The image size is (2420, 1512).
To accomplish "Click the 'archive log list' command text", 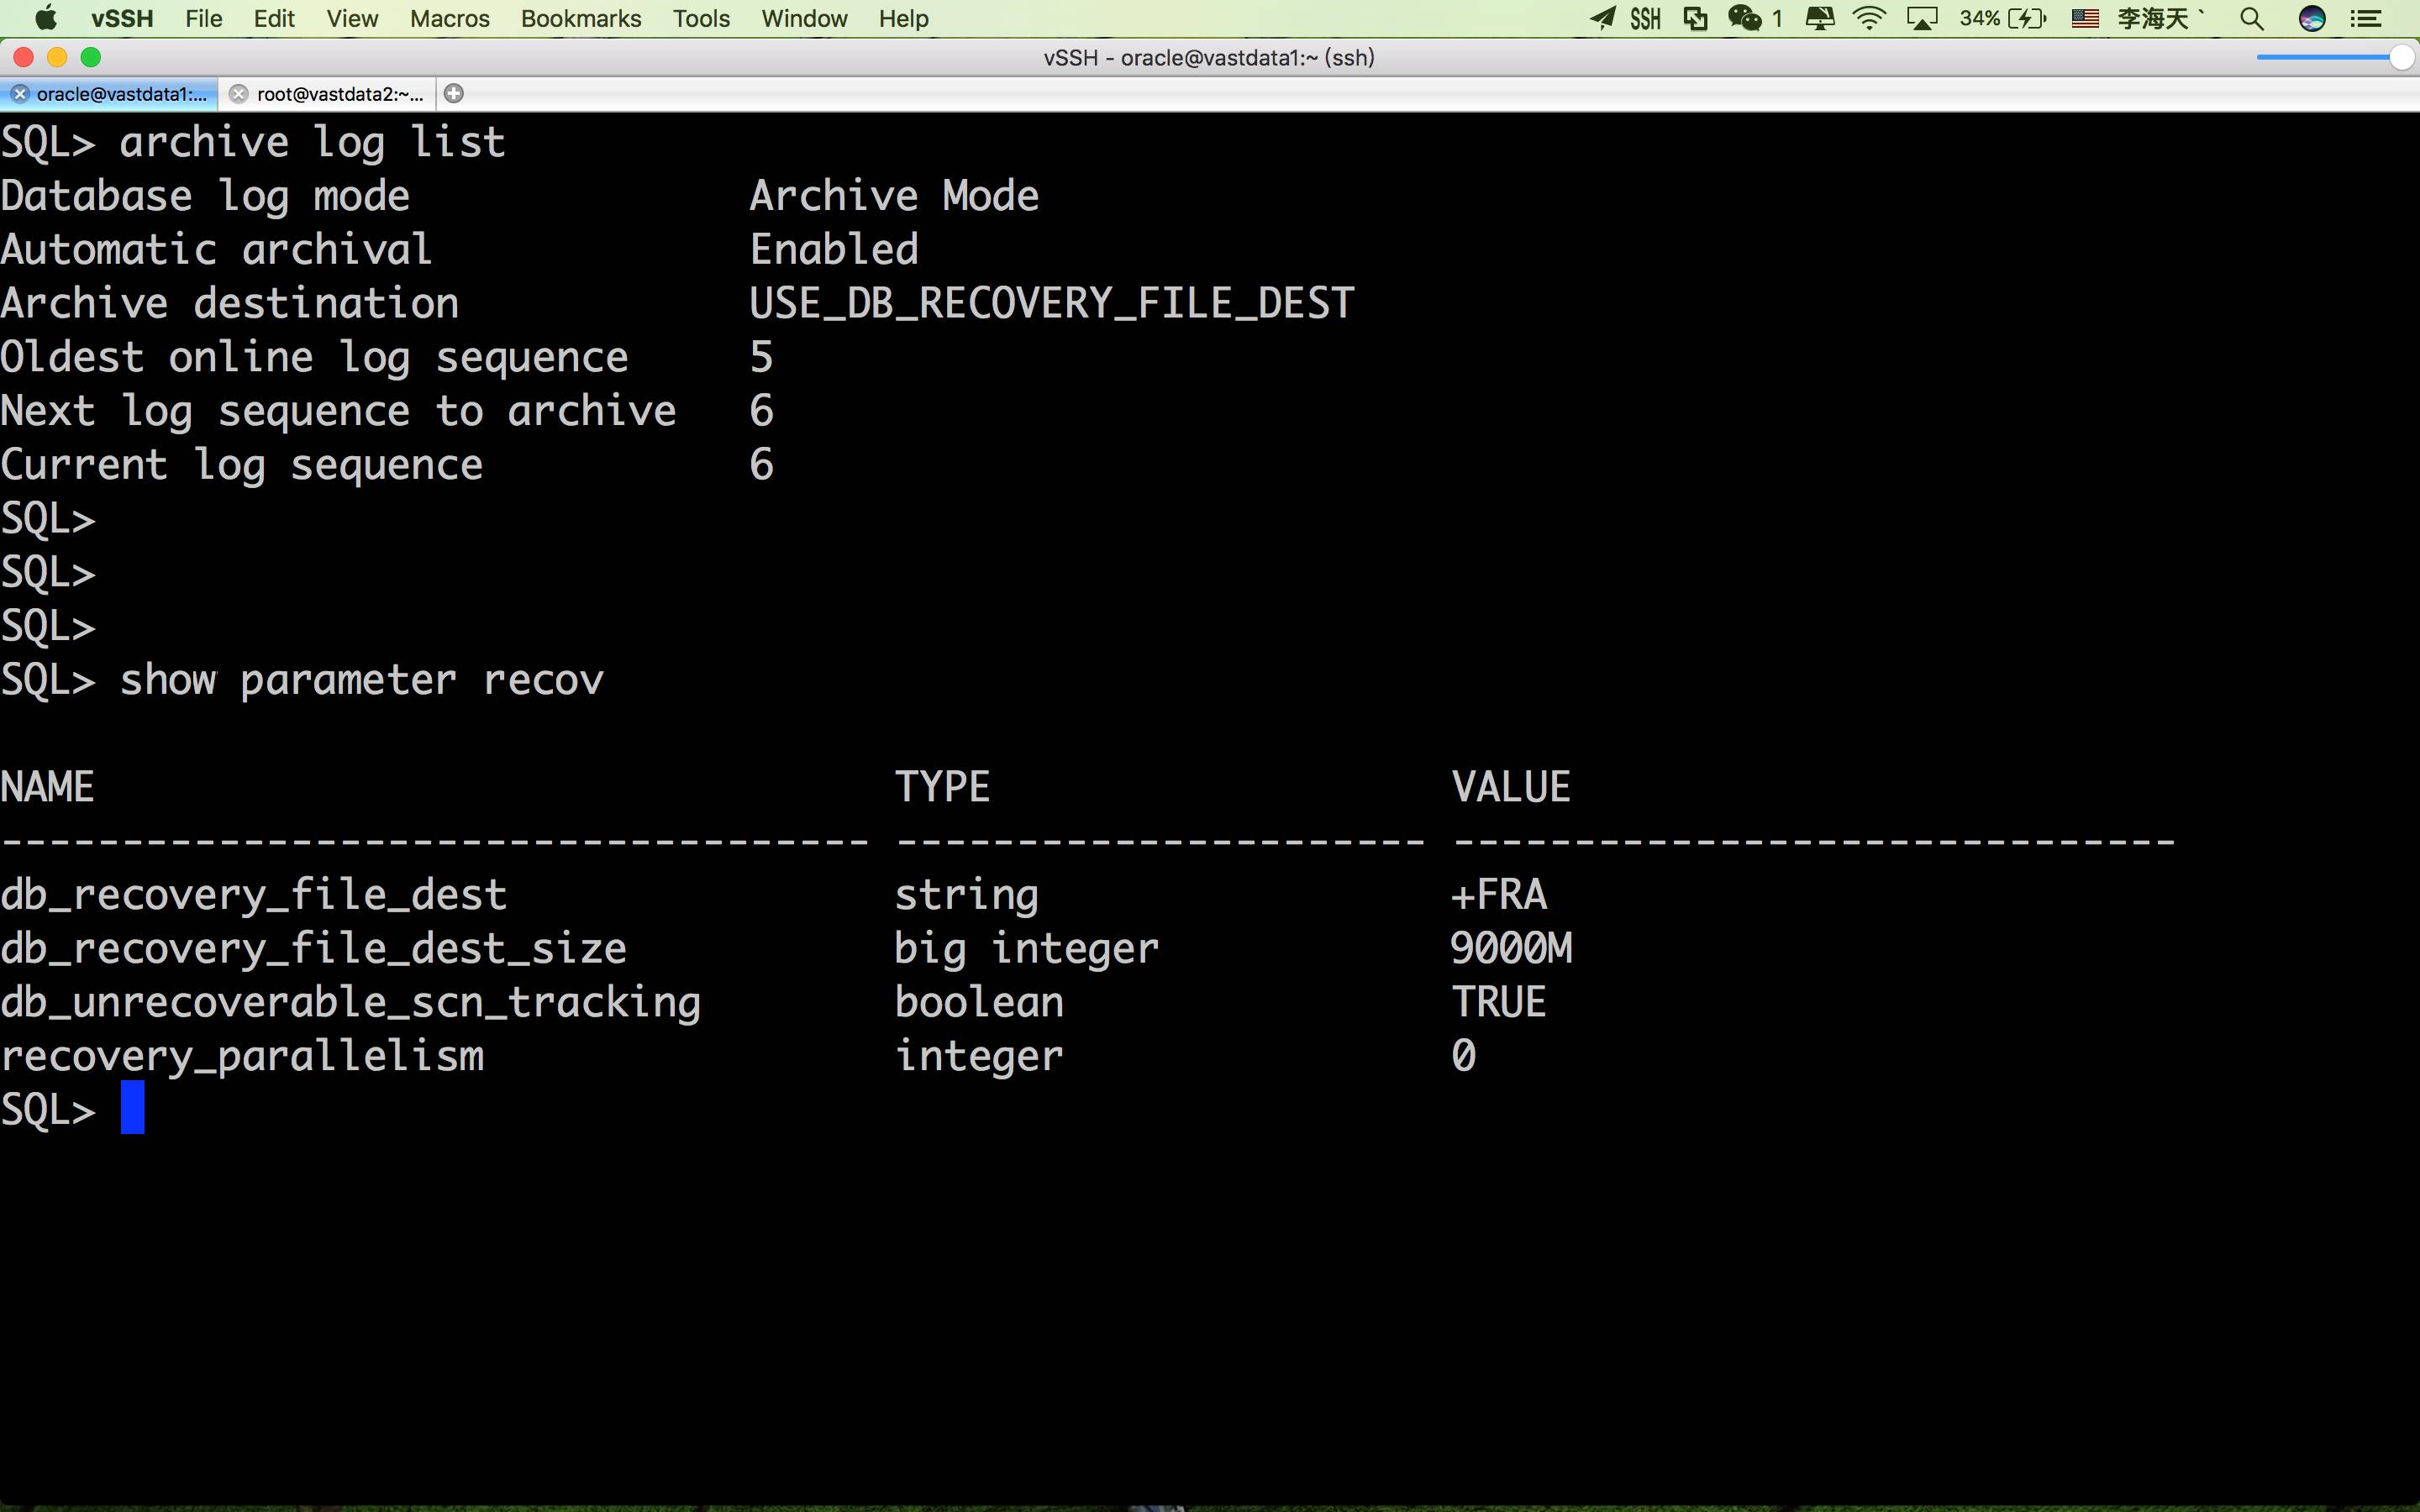I will 313,142.
